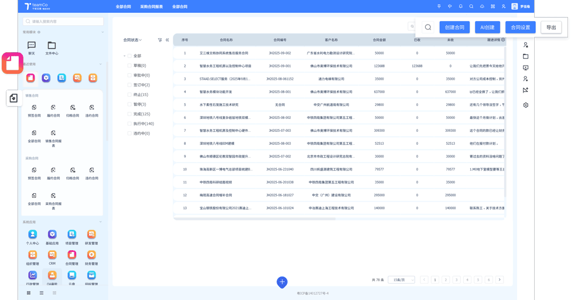Tick the 执行中(140) status checkbox
Image resolution: width=571 pixels, height=300 pixels.
coord(129,124)
